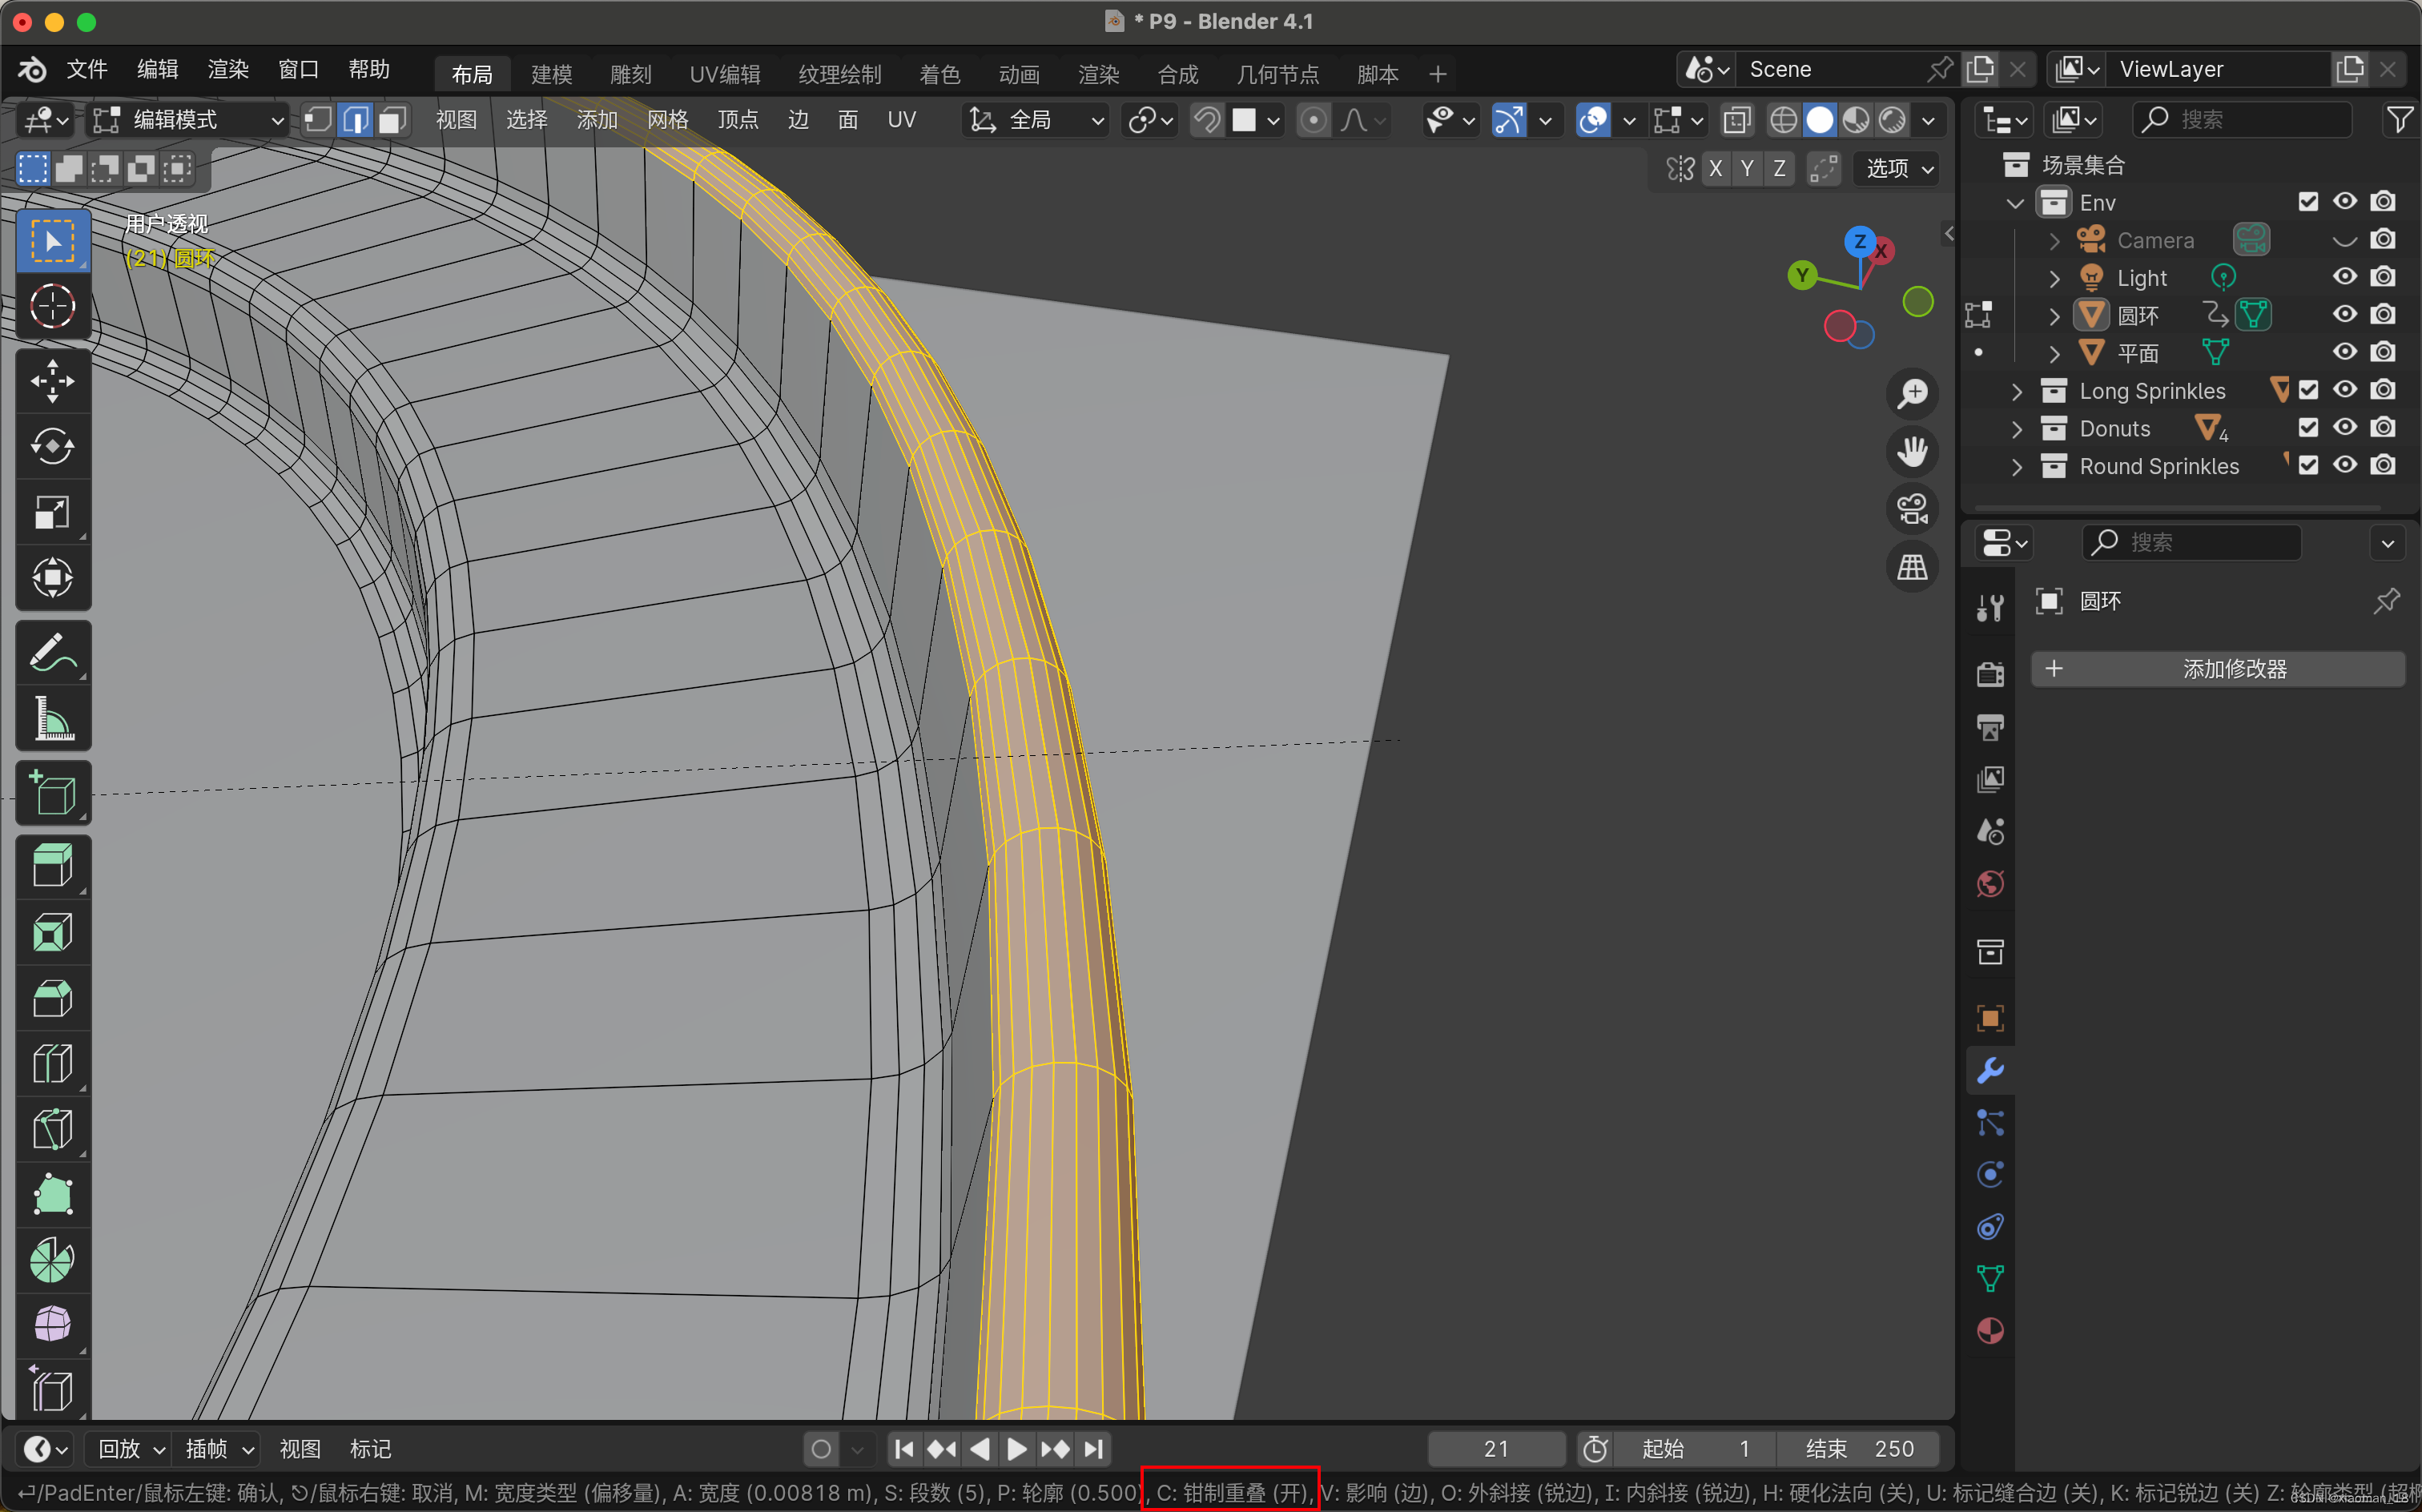2422x1512 pixels.
Task: Open the 全局 transform orientation dropdown
Action: [x=1036, y=120]
